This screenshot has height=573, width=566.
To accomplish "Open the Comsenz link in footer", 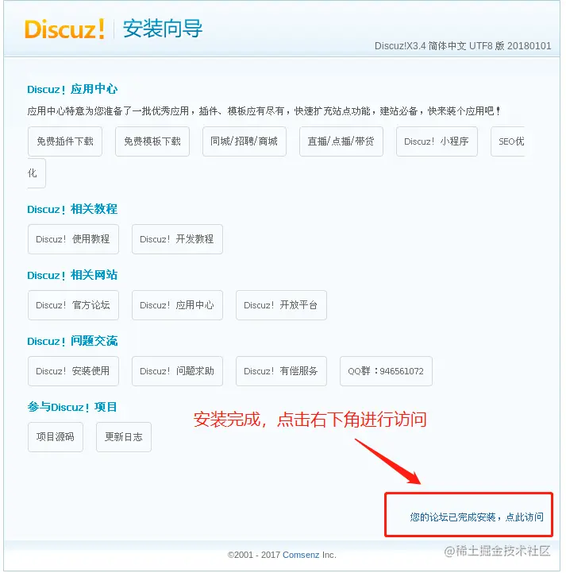I will tap(301, 555).
